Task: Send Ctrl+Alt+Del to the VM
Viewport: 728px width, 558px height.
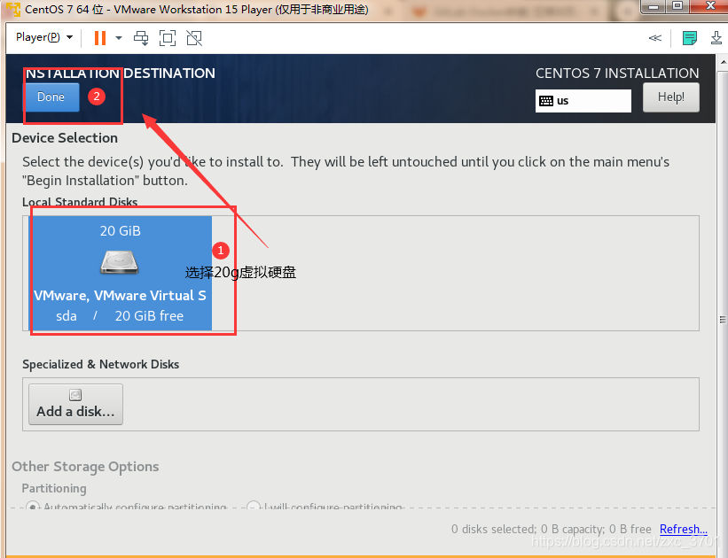Action: click(x=141, y=38)
